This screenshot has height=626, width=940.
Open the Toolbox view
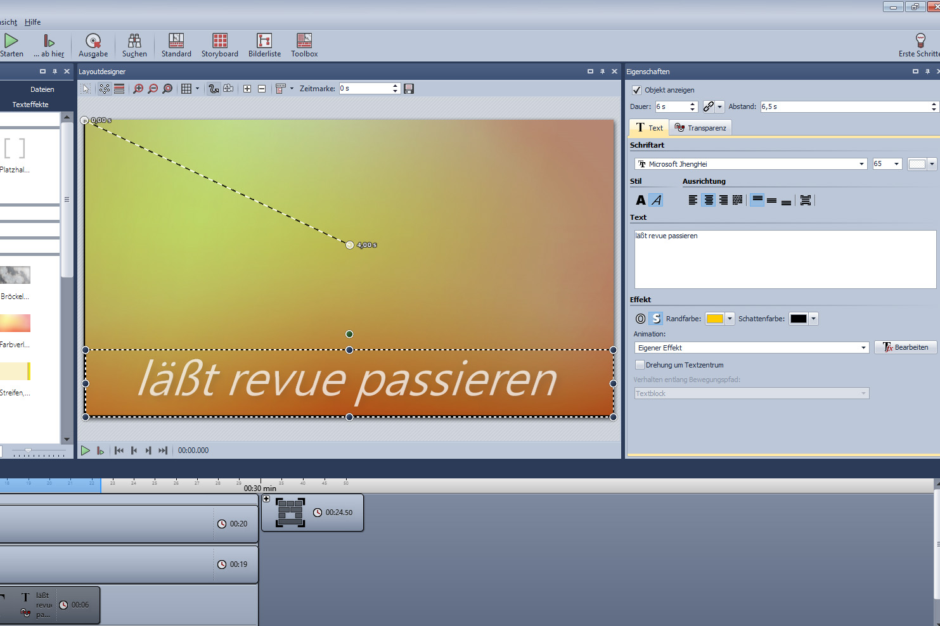pyautogui.click(x=304, y=45)
